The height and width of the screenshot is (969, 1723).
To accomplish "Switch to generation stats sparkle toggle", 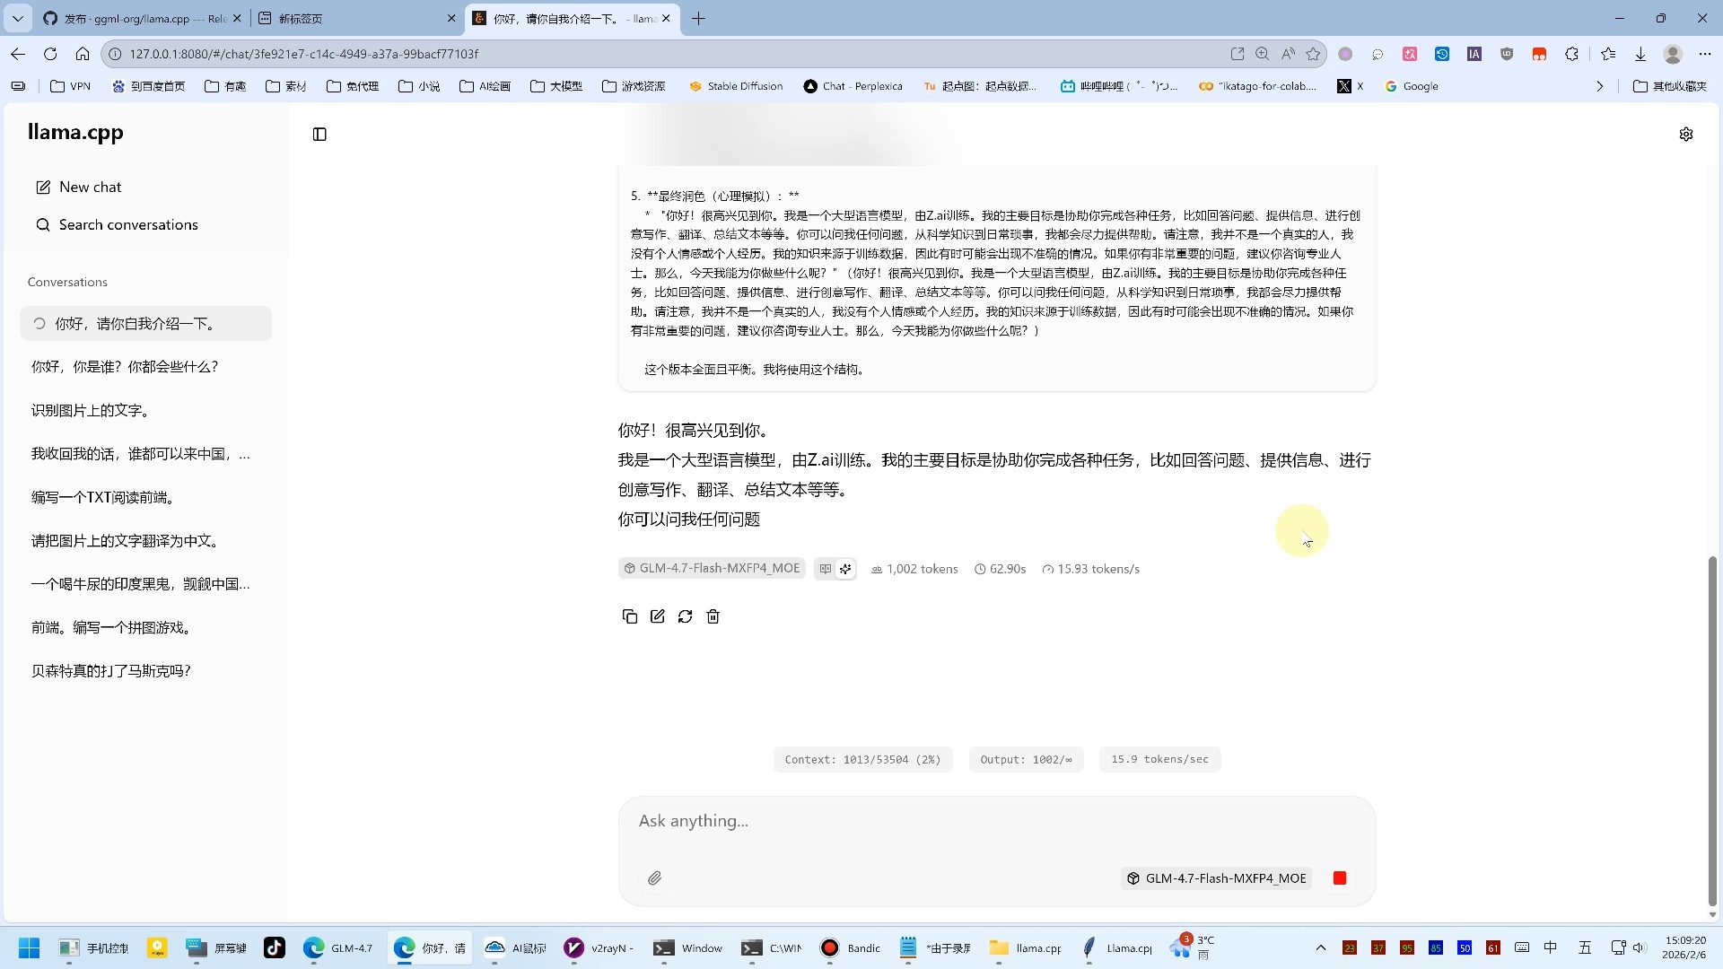I will point(845,569).
